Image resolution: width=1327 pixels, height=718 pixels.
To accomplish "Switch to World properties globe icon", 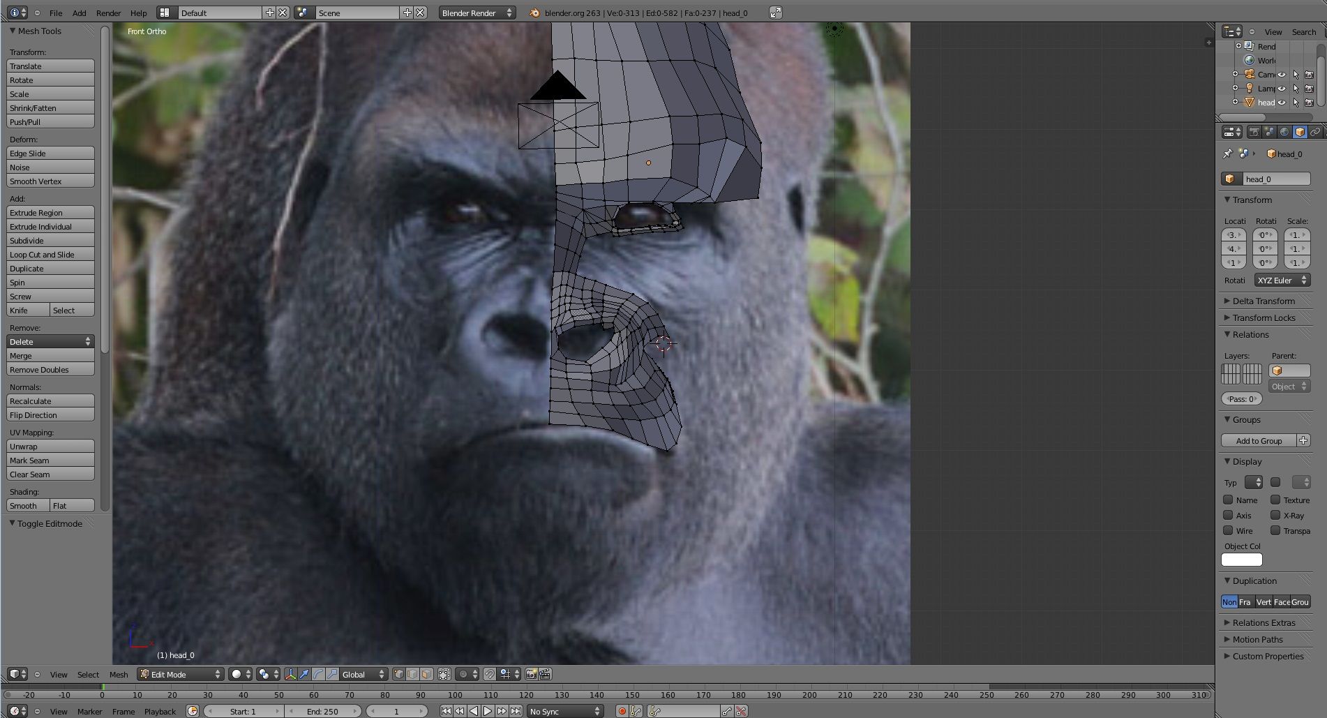I will [x=1284, y=132].
